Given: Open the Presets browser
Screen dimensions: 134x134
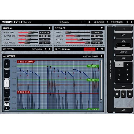Looking at the screenshot, I should pos(64,22).
